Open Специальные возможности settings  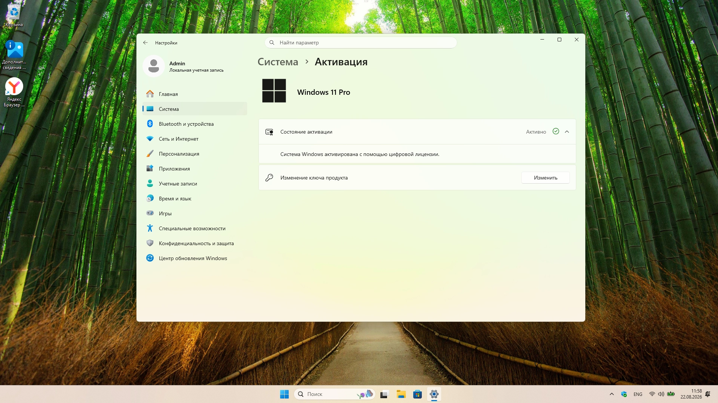tap(194, 228)
